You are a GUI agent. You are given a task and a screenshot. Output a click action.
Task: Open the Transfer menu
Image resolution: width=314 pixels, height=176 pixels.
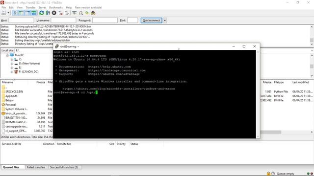pyautogui.click(x=30, y=7)
